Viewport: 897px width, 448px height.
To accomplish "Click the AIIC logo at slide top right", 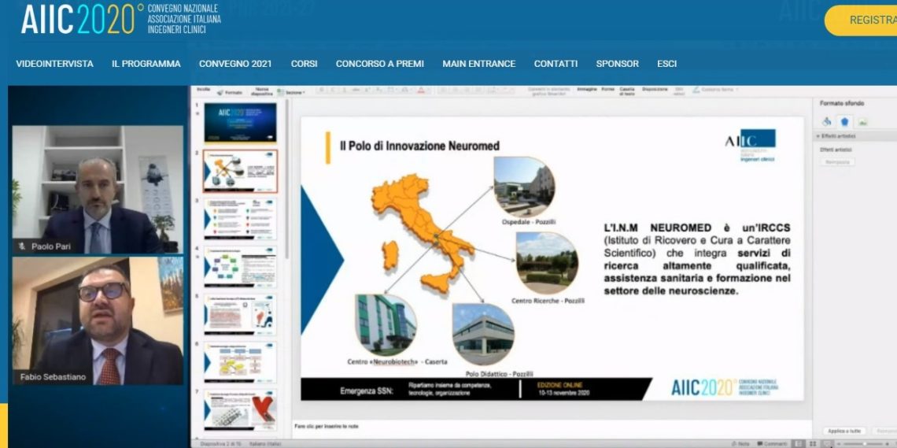I will 750,146.
